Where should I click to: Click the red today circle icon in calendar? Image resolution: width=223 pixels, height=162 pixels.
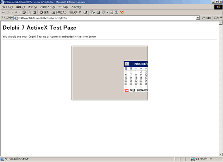pos(127,90)
